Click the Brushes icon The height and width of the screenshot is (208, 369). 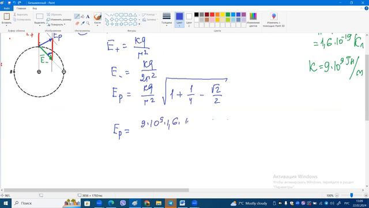tap(97, 17)
